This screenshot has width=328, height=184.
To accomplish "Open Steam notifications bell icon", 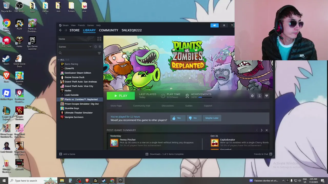I will (x=224, y=25).
